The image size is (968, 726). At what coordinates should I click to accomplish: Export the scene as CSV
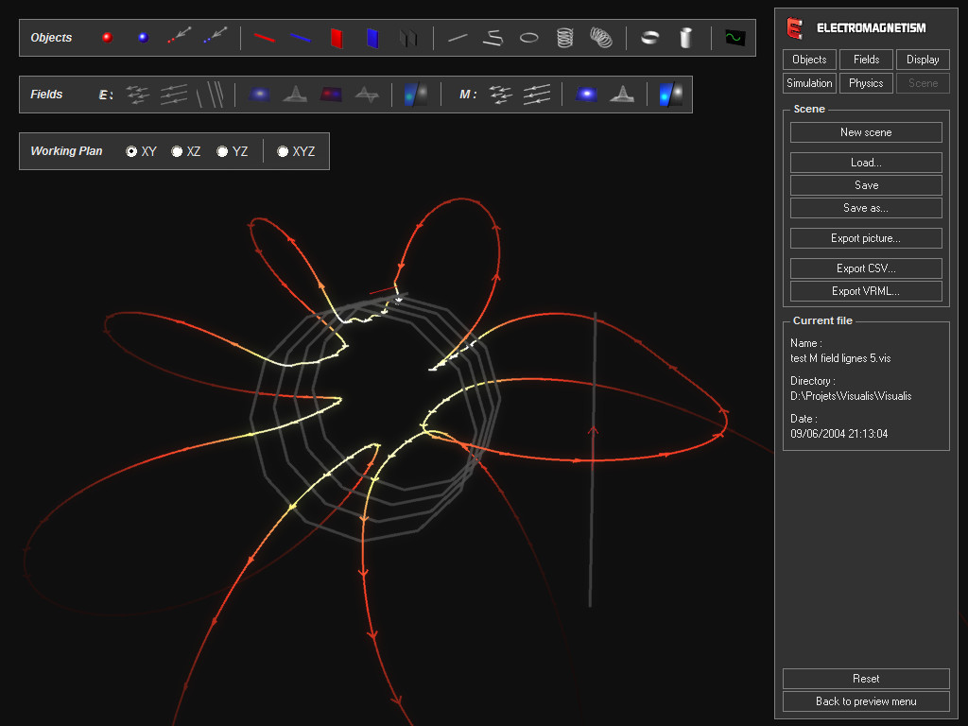[865, 268]
